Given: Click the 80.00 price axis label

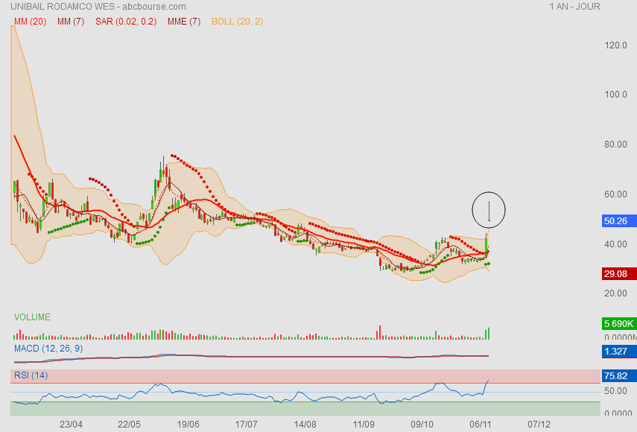Looking at the screenshot, I should click(615, 144).
